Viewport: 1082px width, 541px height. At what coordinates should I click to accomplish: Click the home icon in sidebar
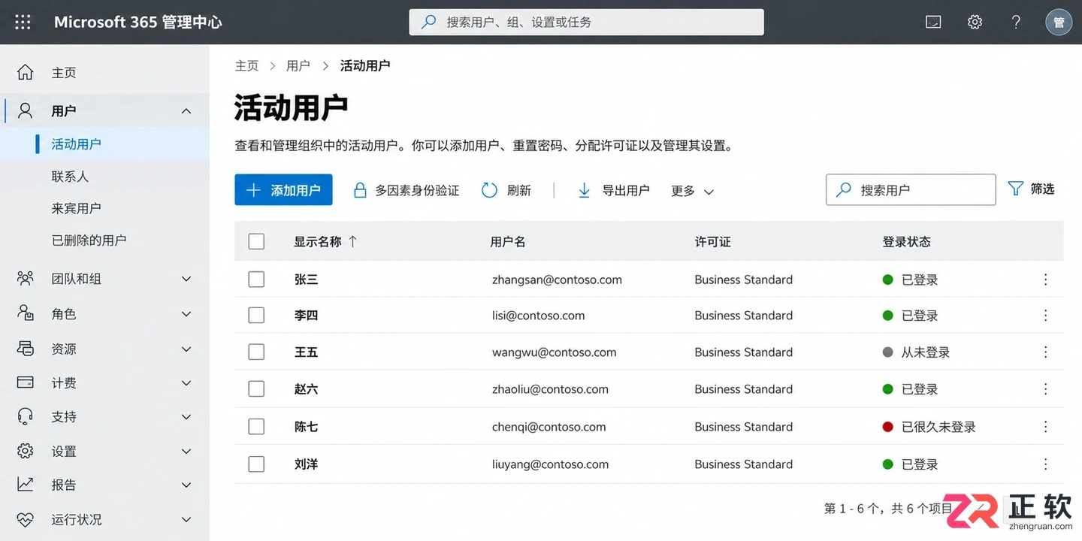(x=26, y=72)
